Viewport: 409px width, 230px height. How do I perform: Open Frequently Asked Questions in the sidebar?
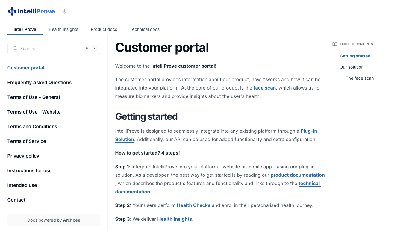coord(39,82)
